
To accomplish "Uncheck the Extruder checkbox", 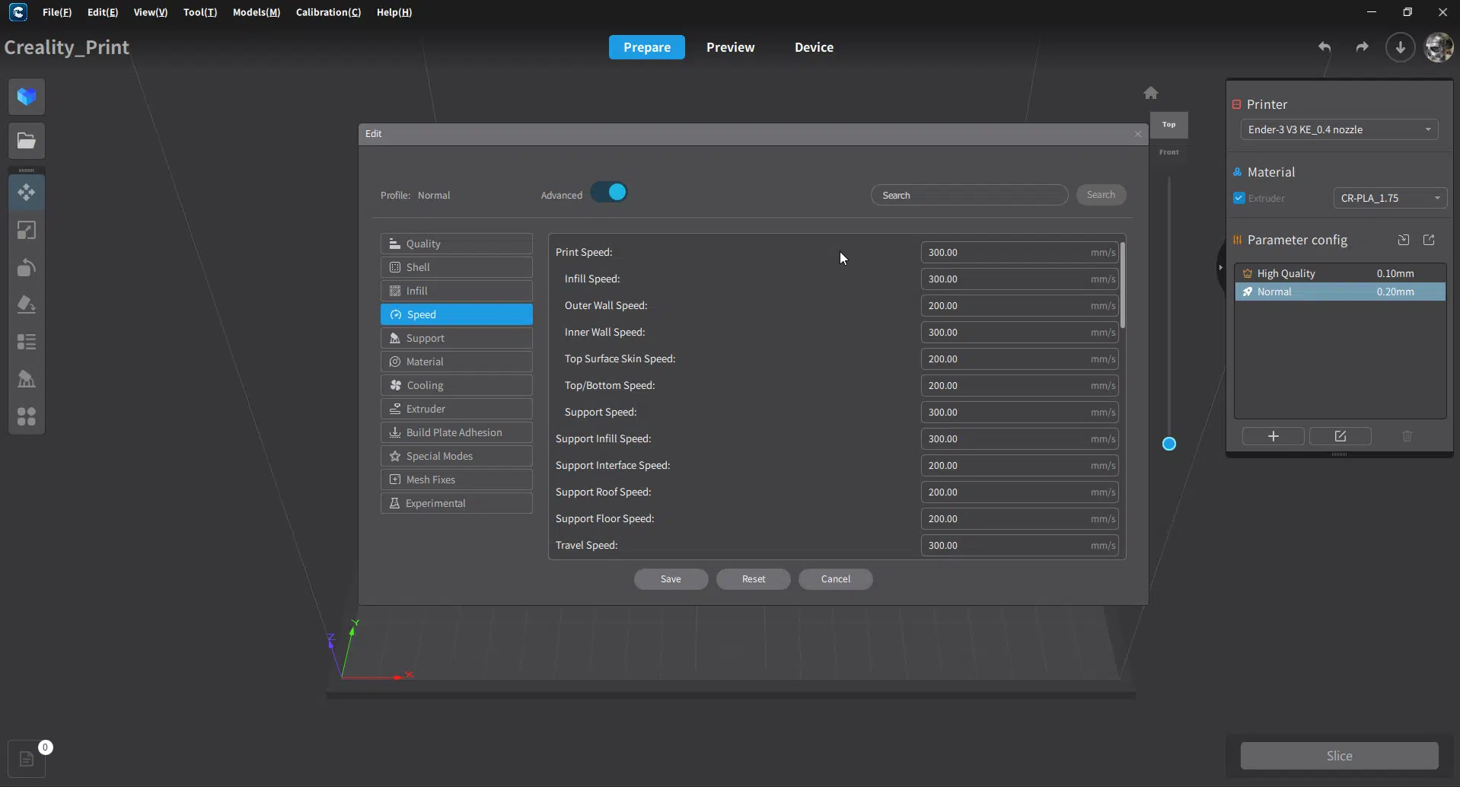I will click(x=1239, y=198).
